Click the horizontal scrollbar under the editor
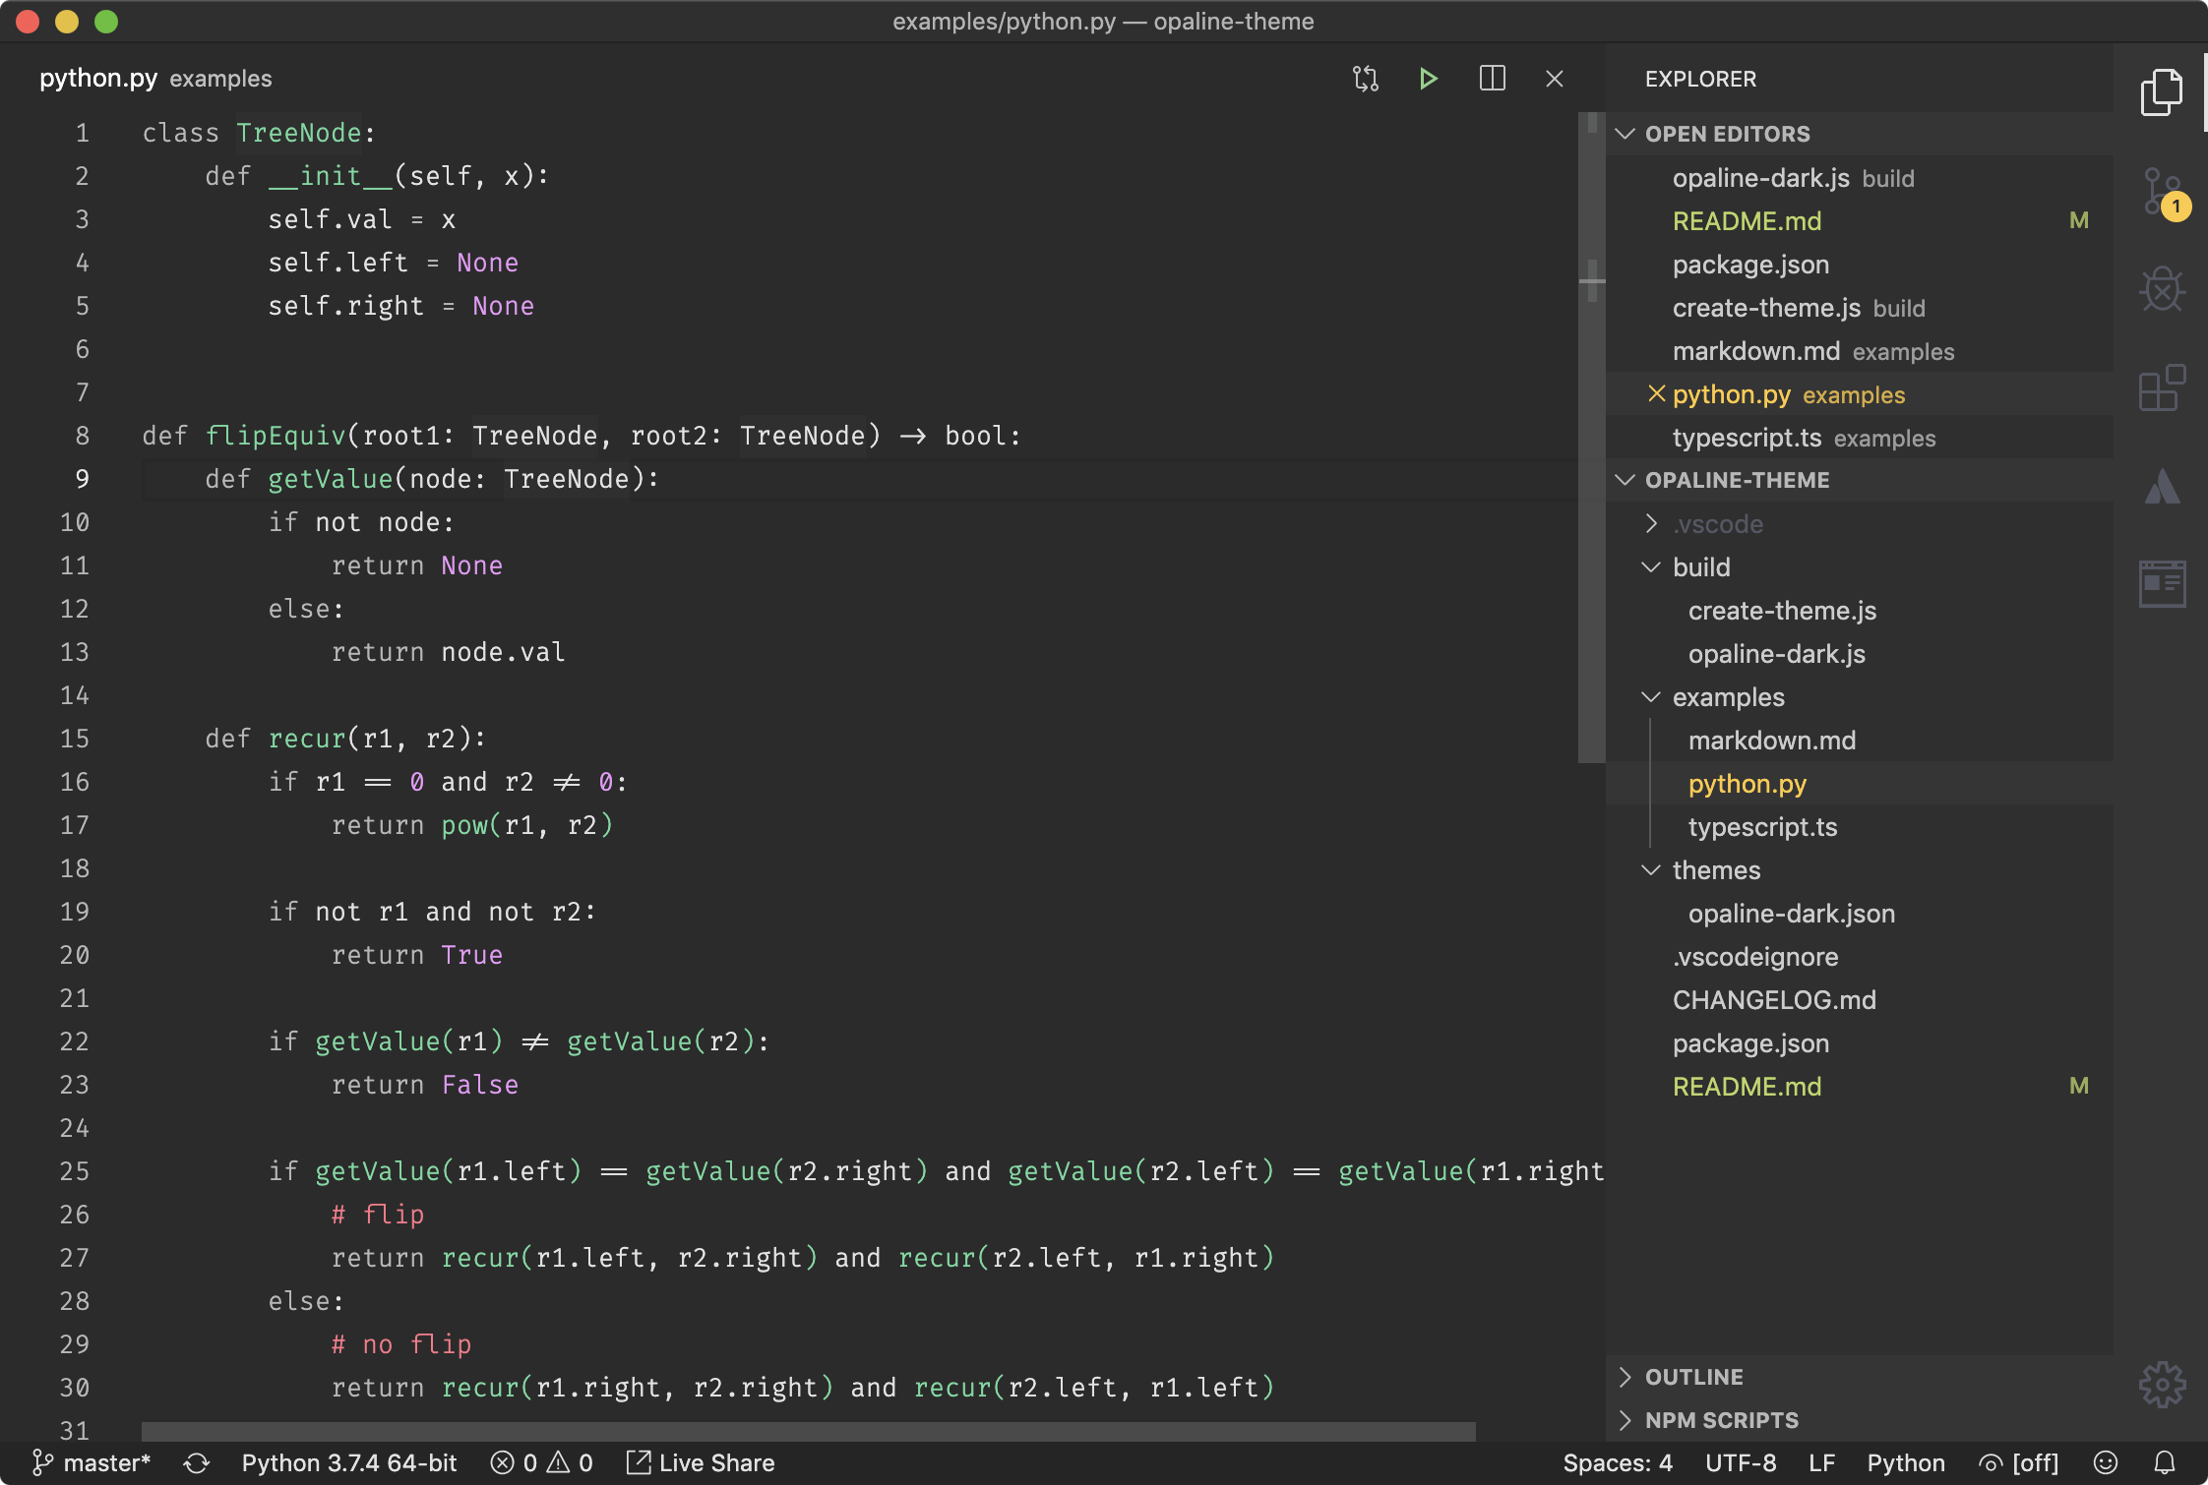The width and height of the screenshot is (2208, 1485). pyautogui.click(x=807, y=1431)
